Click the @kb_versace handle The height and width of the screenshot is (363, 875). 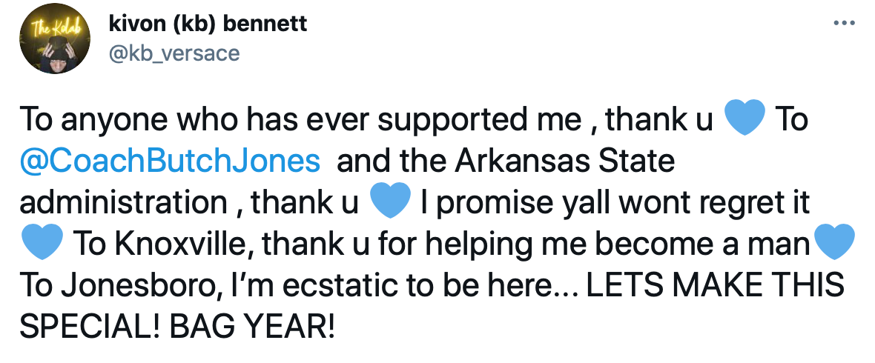(x=174, y=54)
